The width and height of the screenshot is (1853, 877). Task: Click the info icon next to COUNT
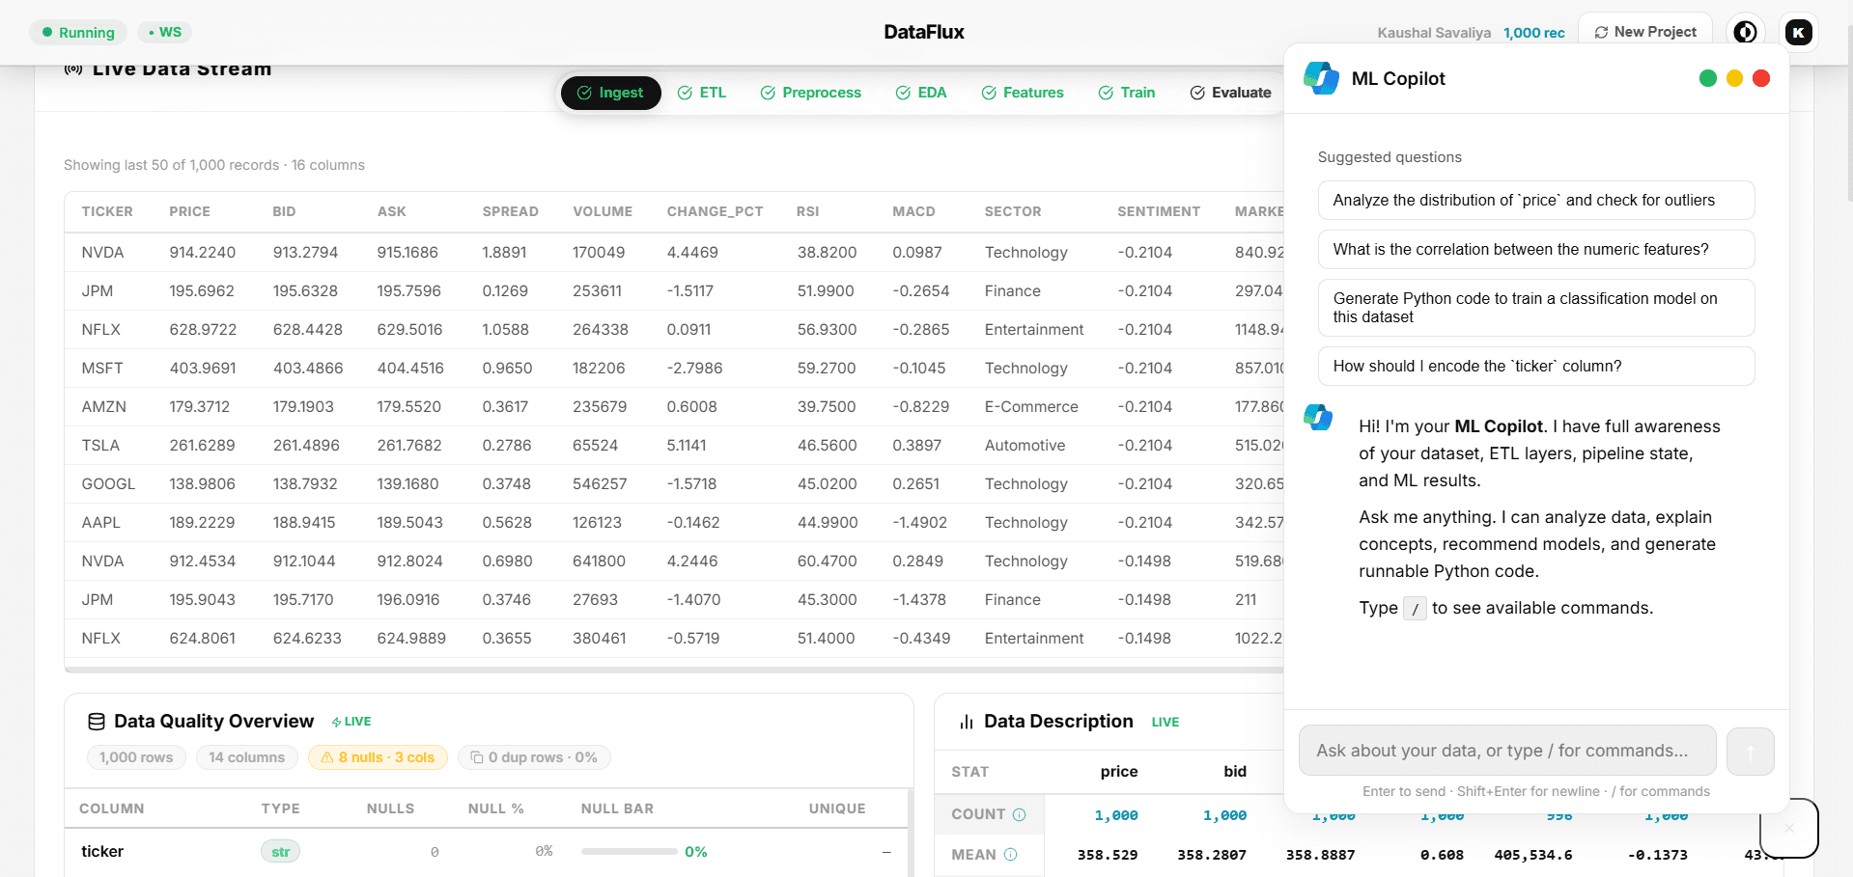(x=1022, y=814)
